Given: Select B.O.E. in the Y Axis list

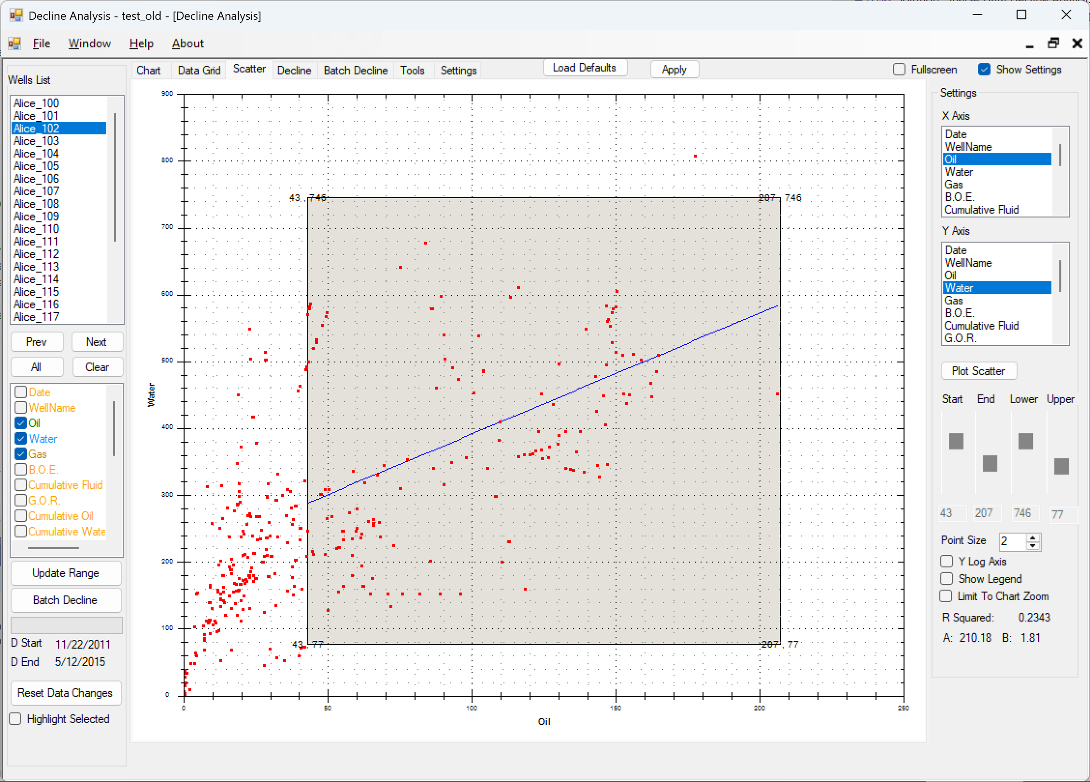Looking at the screenshot, I should pos(997,313).
